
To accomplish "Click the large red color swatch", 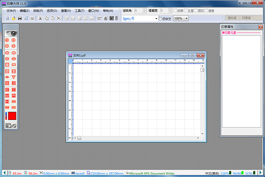I will click(12, 116).
